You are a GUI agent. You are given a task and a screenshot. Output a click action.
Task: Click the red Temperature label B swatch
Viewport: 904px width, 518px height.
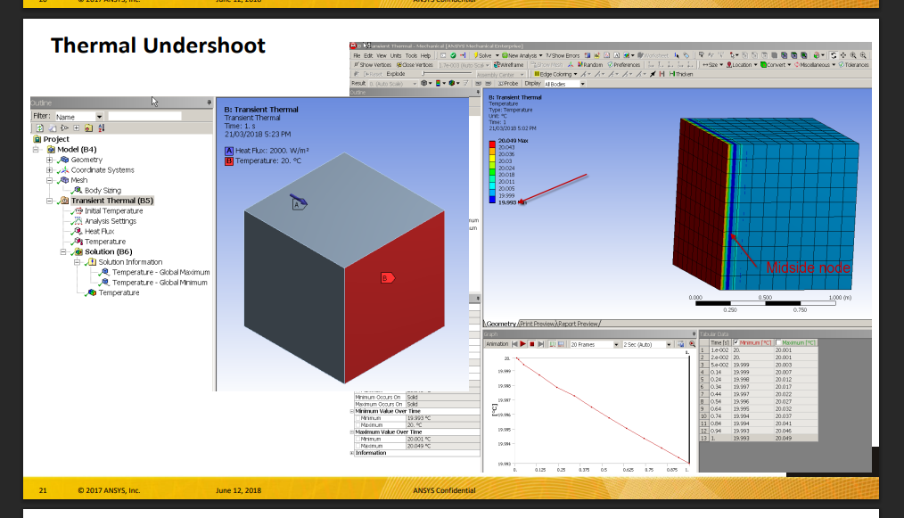[x=229, y=161]
